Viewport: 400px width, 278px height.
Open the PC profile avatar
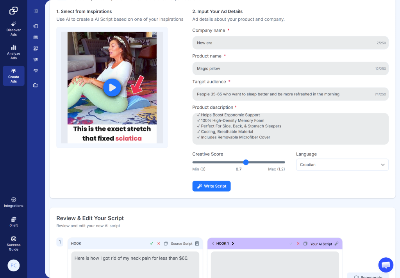(x=14, y=265)
